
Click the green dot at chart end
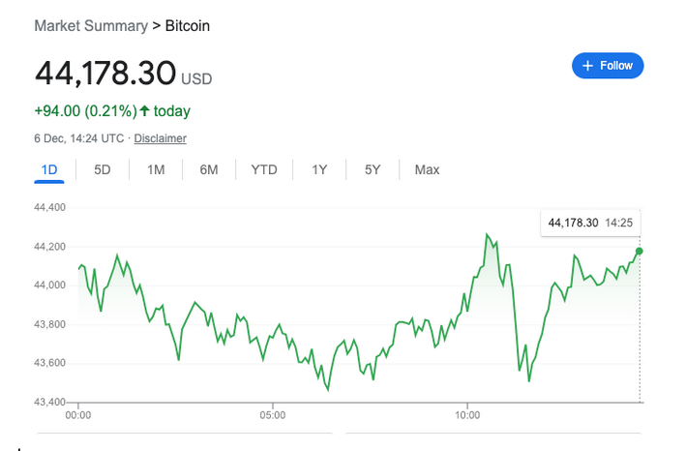pos(640,252)
